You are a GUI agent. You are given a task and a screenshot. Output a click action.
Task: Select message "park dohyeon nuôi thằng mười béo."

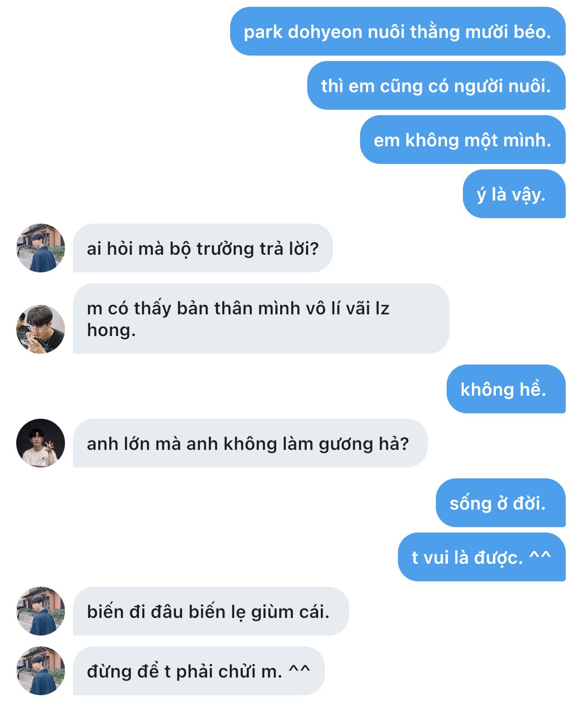click(397, 31)
